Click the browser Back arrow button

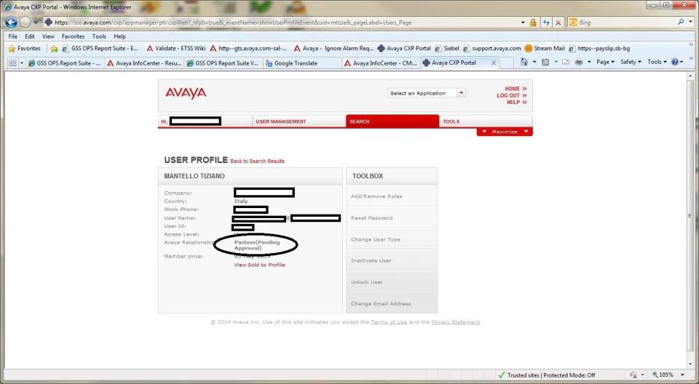click(x=11, y=22)
